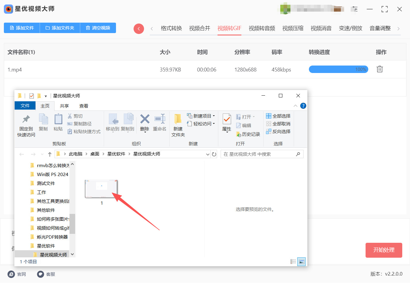The height and width of the screenshot is (283, 410).
Task: Go up one folder level in Explorer
Action: [50, 154]
